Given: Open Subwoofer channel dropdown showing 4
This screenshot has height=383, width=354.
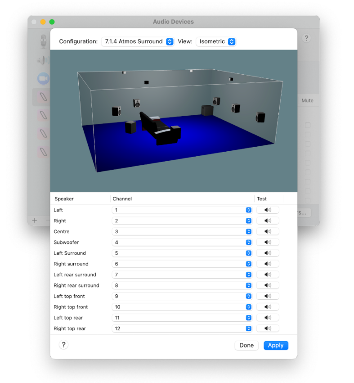Looking at the screenshot, I should coord(182,242).
